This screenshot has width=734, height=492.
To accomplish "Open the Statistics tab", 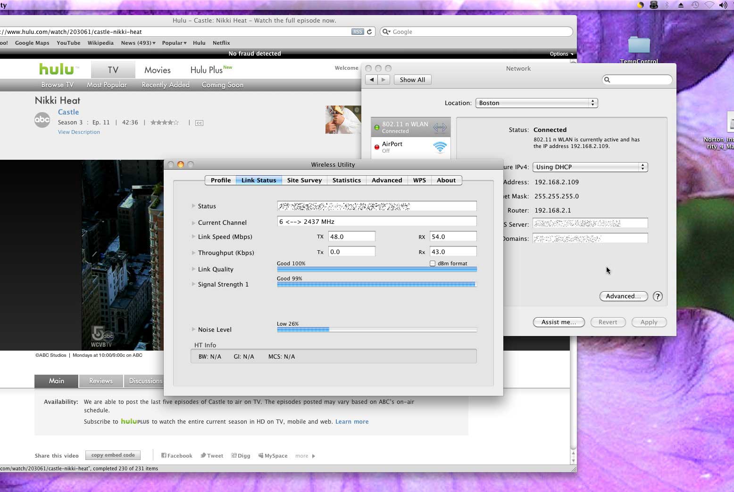I will (346, 180).
